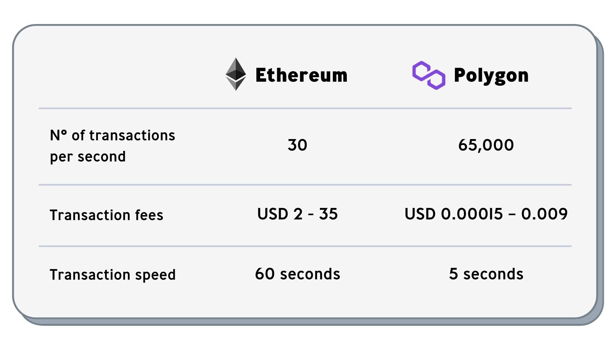Click the word "seconds" after 60

pos(310,274)
